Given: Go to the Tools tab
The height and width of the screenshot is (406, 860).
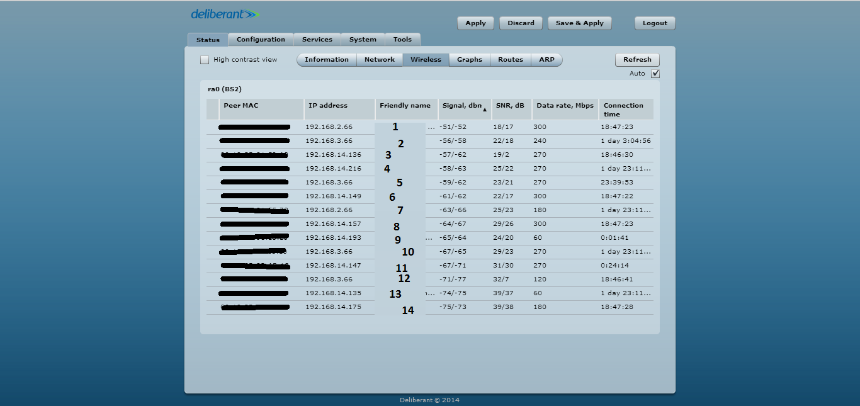Looking at the screenshot, I should click(402, 40).
